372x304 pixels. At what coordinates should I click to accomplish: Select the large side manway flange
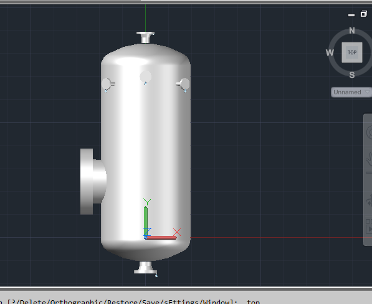(87, 182)
